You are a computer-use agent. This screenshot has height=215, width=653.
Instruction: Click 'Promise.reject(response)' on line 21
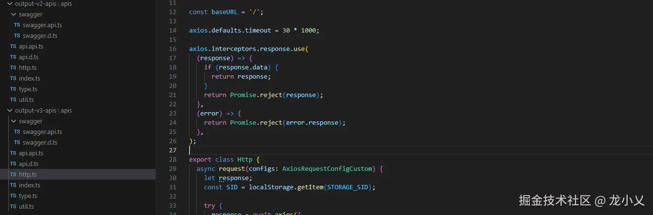click(274, 95)
